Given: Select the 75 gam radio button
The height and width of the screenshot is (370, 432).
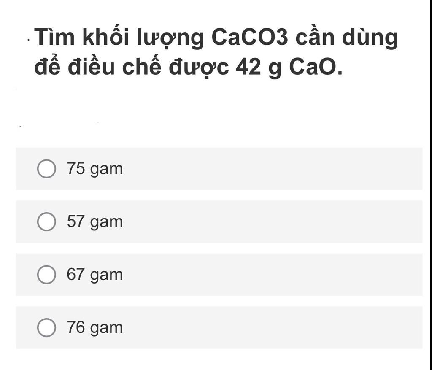Looking at the screenshot, I should tap(46, 169).
